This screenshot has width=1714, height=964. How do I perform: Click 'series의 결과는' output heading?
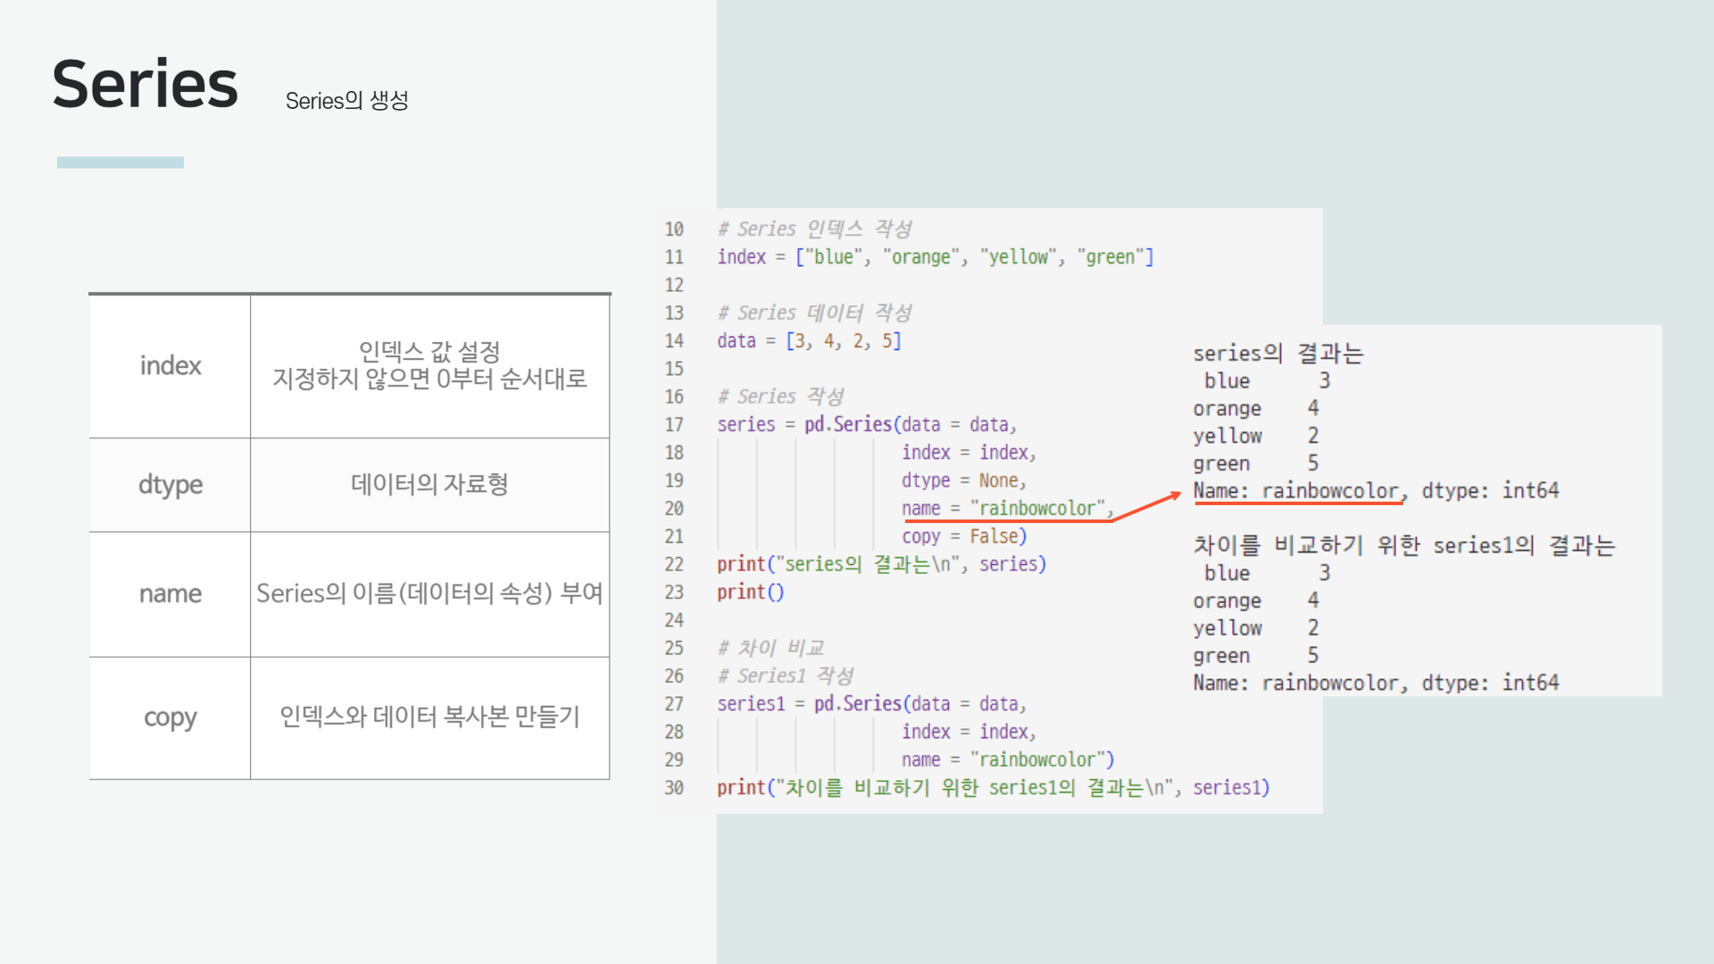[1278, 353]
